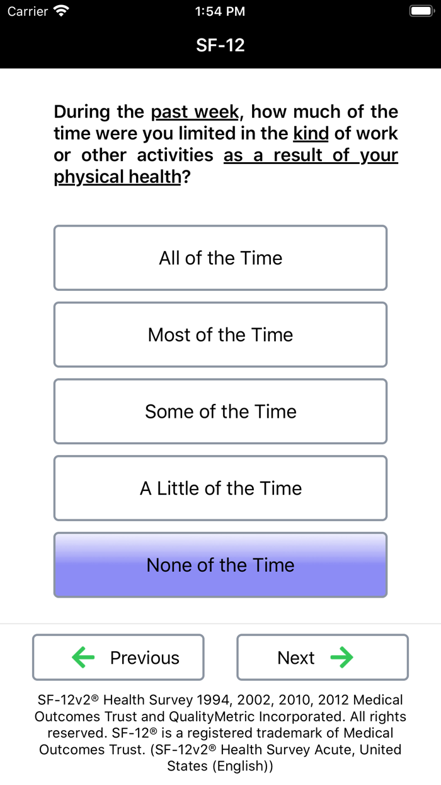Choose 'Most of the Time' option

tap(220, 334)
